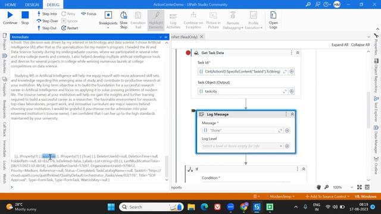Switch to the DESIGN tab
Viewport: 381px width, 214px height.
click(32, 5)
